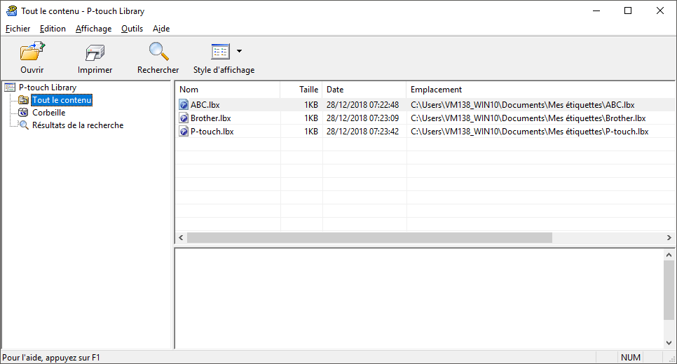Screen dimensions: 677x364
Task: Minimize the P-touch Library window
Action: [x=596, y=10]
